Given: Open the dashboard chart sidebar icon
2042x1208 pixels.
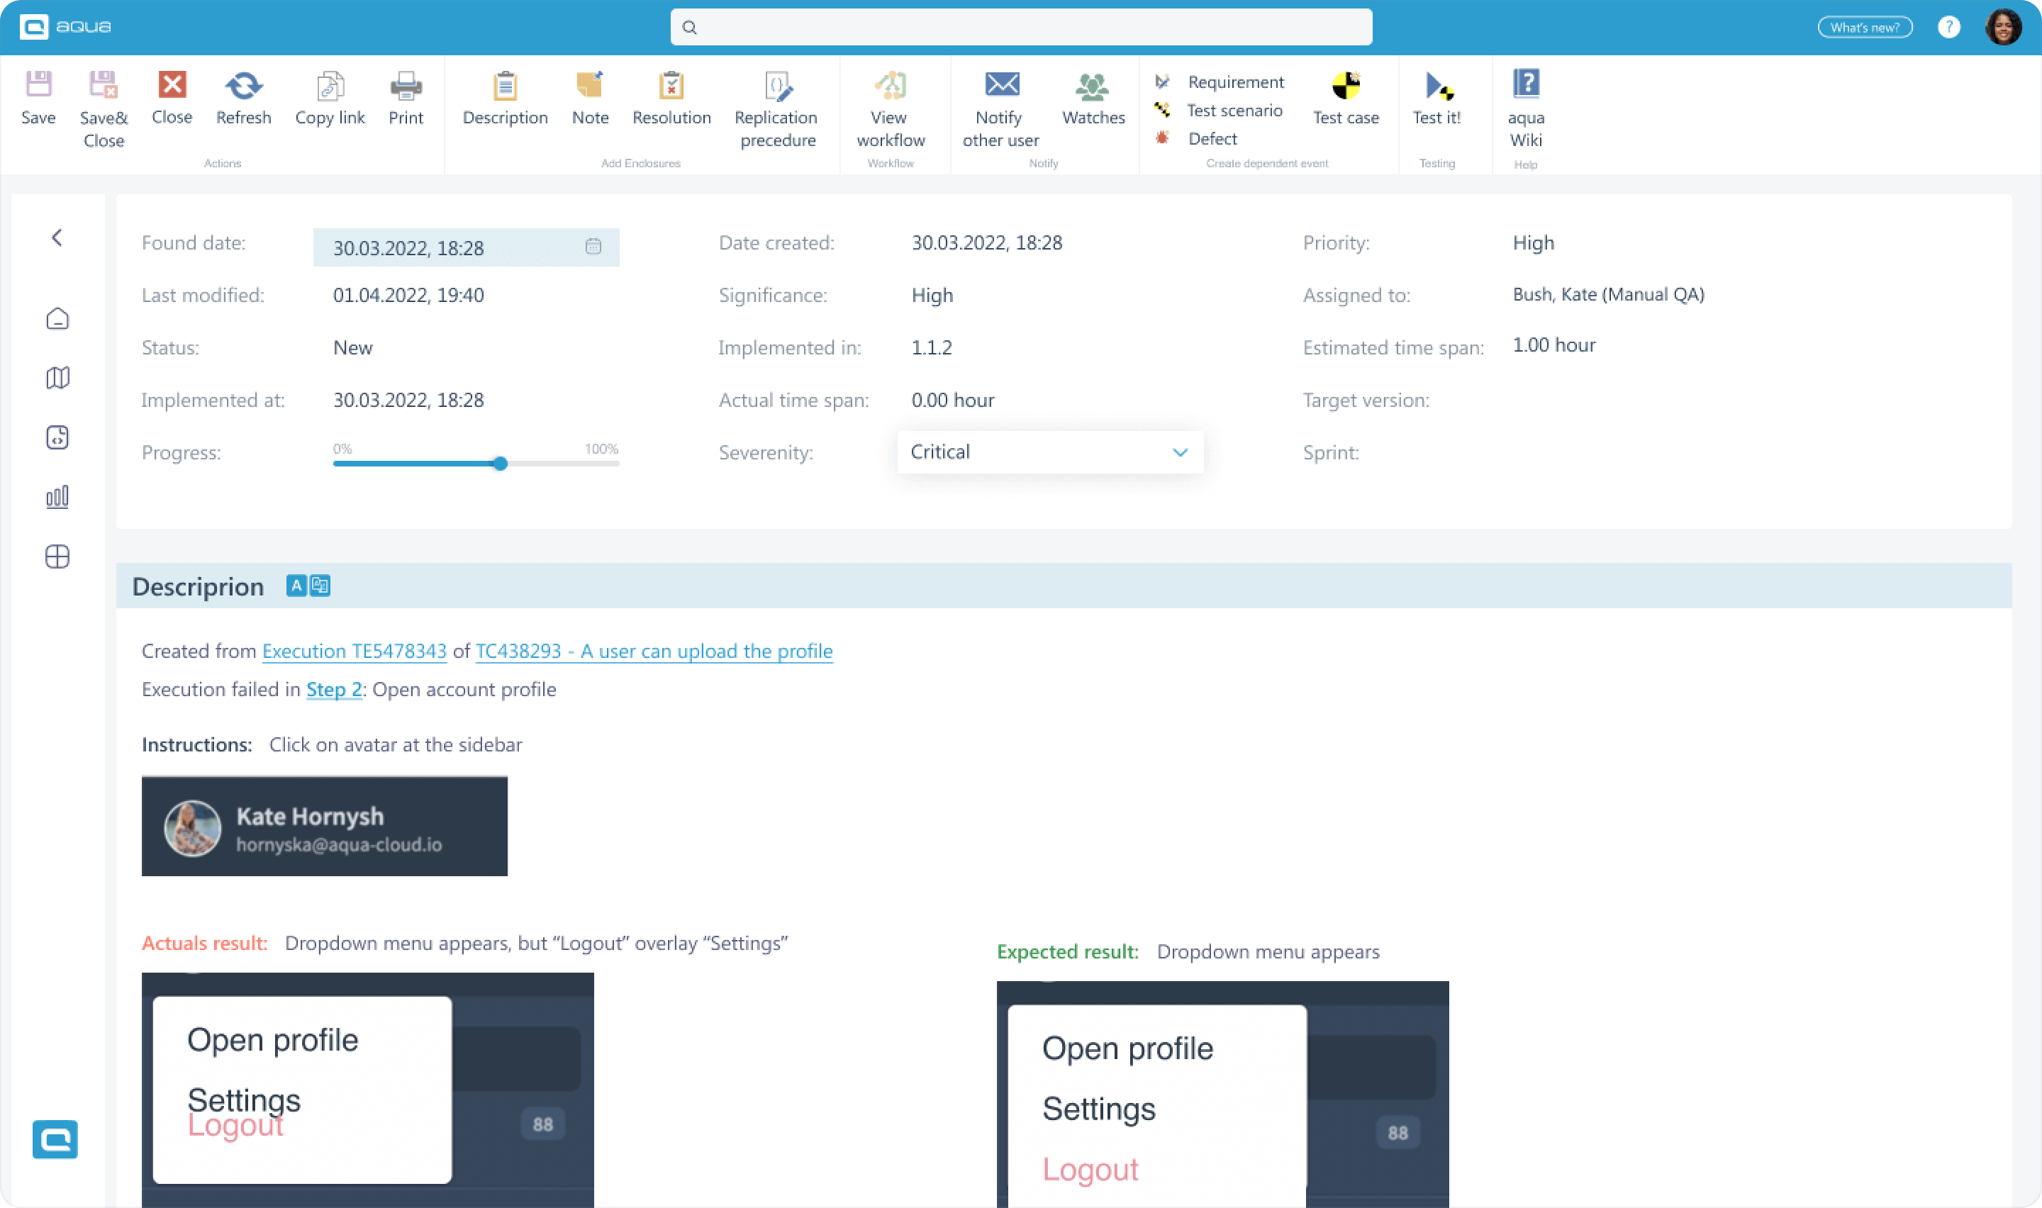Looking at the screenshot, I should coord(57,498).
